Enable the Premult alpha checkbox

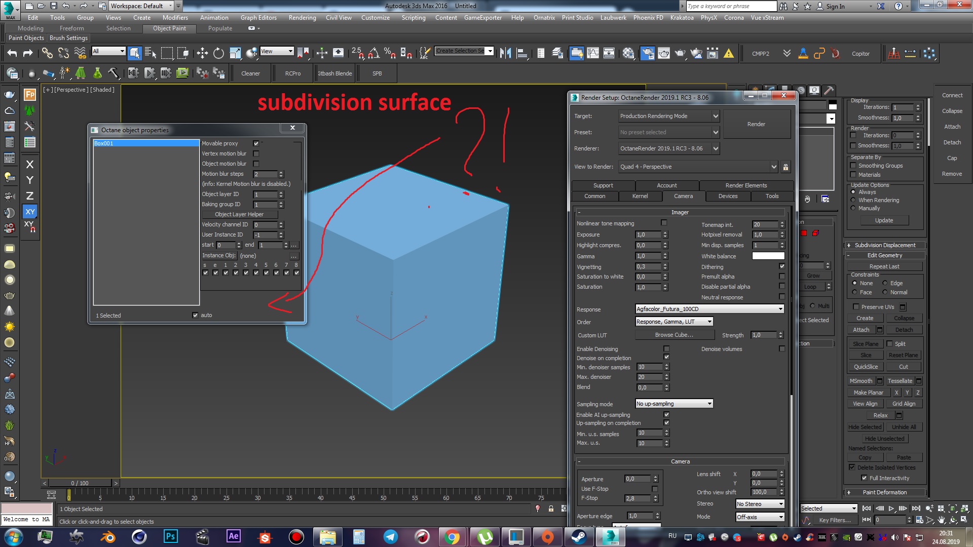coord(782,277)
